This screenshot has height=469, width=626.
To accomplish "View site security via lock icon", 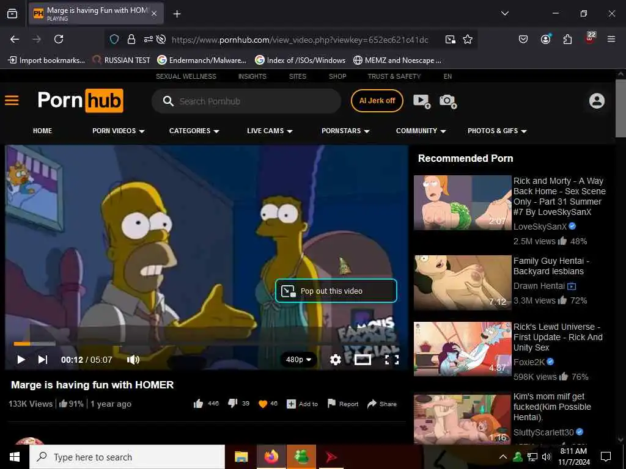I will click(x=131, y=39).
